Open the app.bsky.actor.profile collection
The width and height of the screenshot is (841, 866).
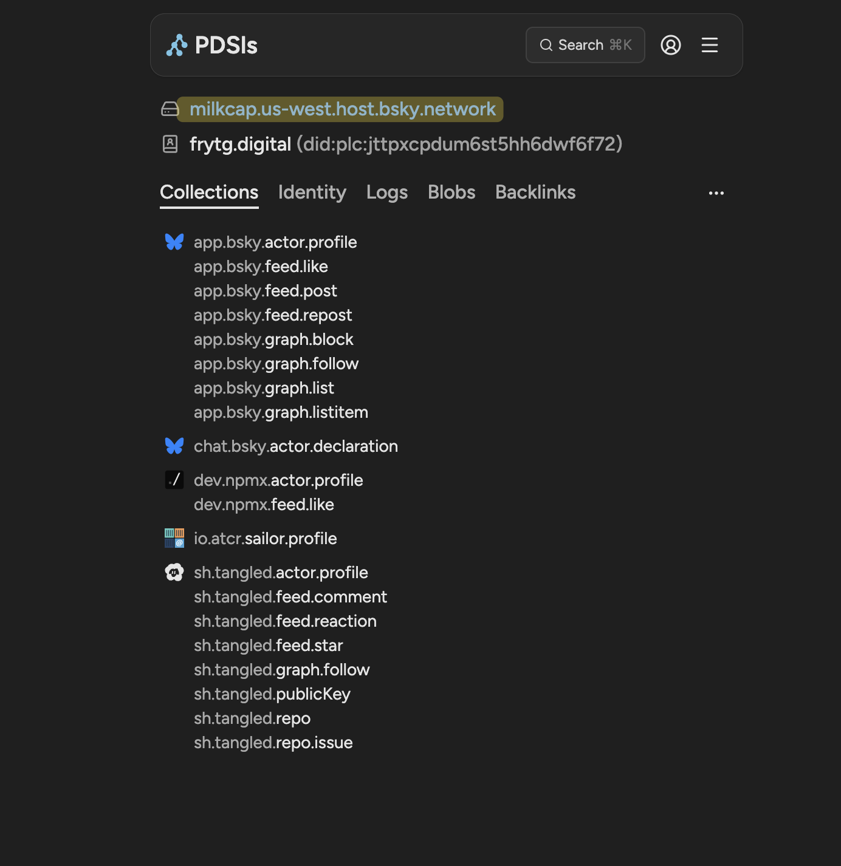click(x=275, y=242)
